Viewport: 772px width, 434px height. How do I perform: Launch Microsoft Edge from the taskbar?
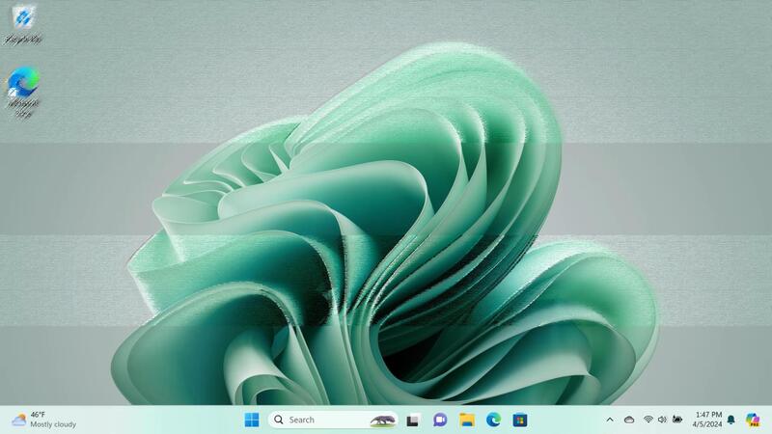click(493, 420)
